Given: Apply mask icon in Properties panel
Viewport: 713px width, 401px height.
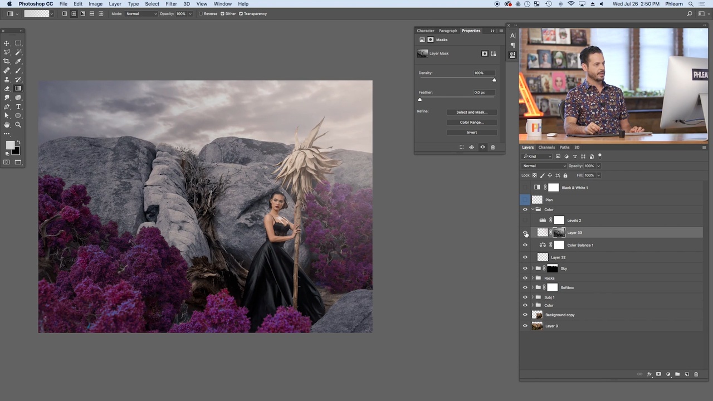Looking at the screenshot, I should click(472, 147).
